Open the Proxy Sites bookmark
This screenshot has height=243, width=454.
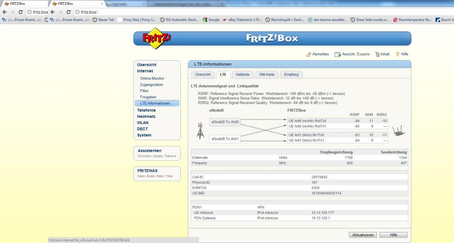(137, 20)
